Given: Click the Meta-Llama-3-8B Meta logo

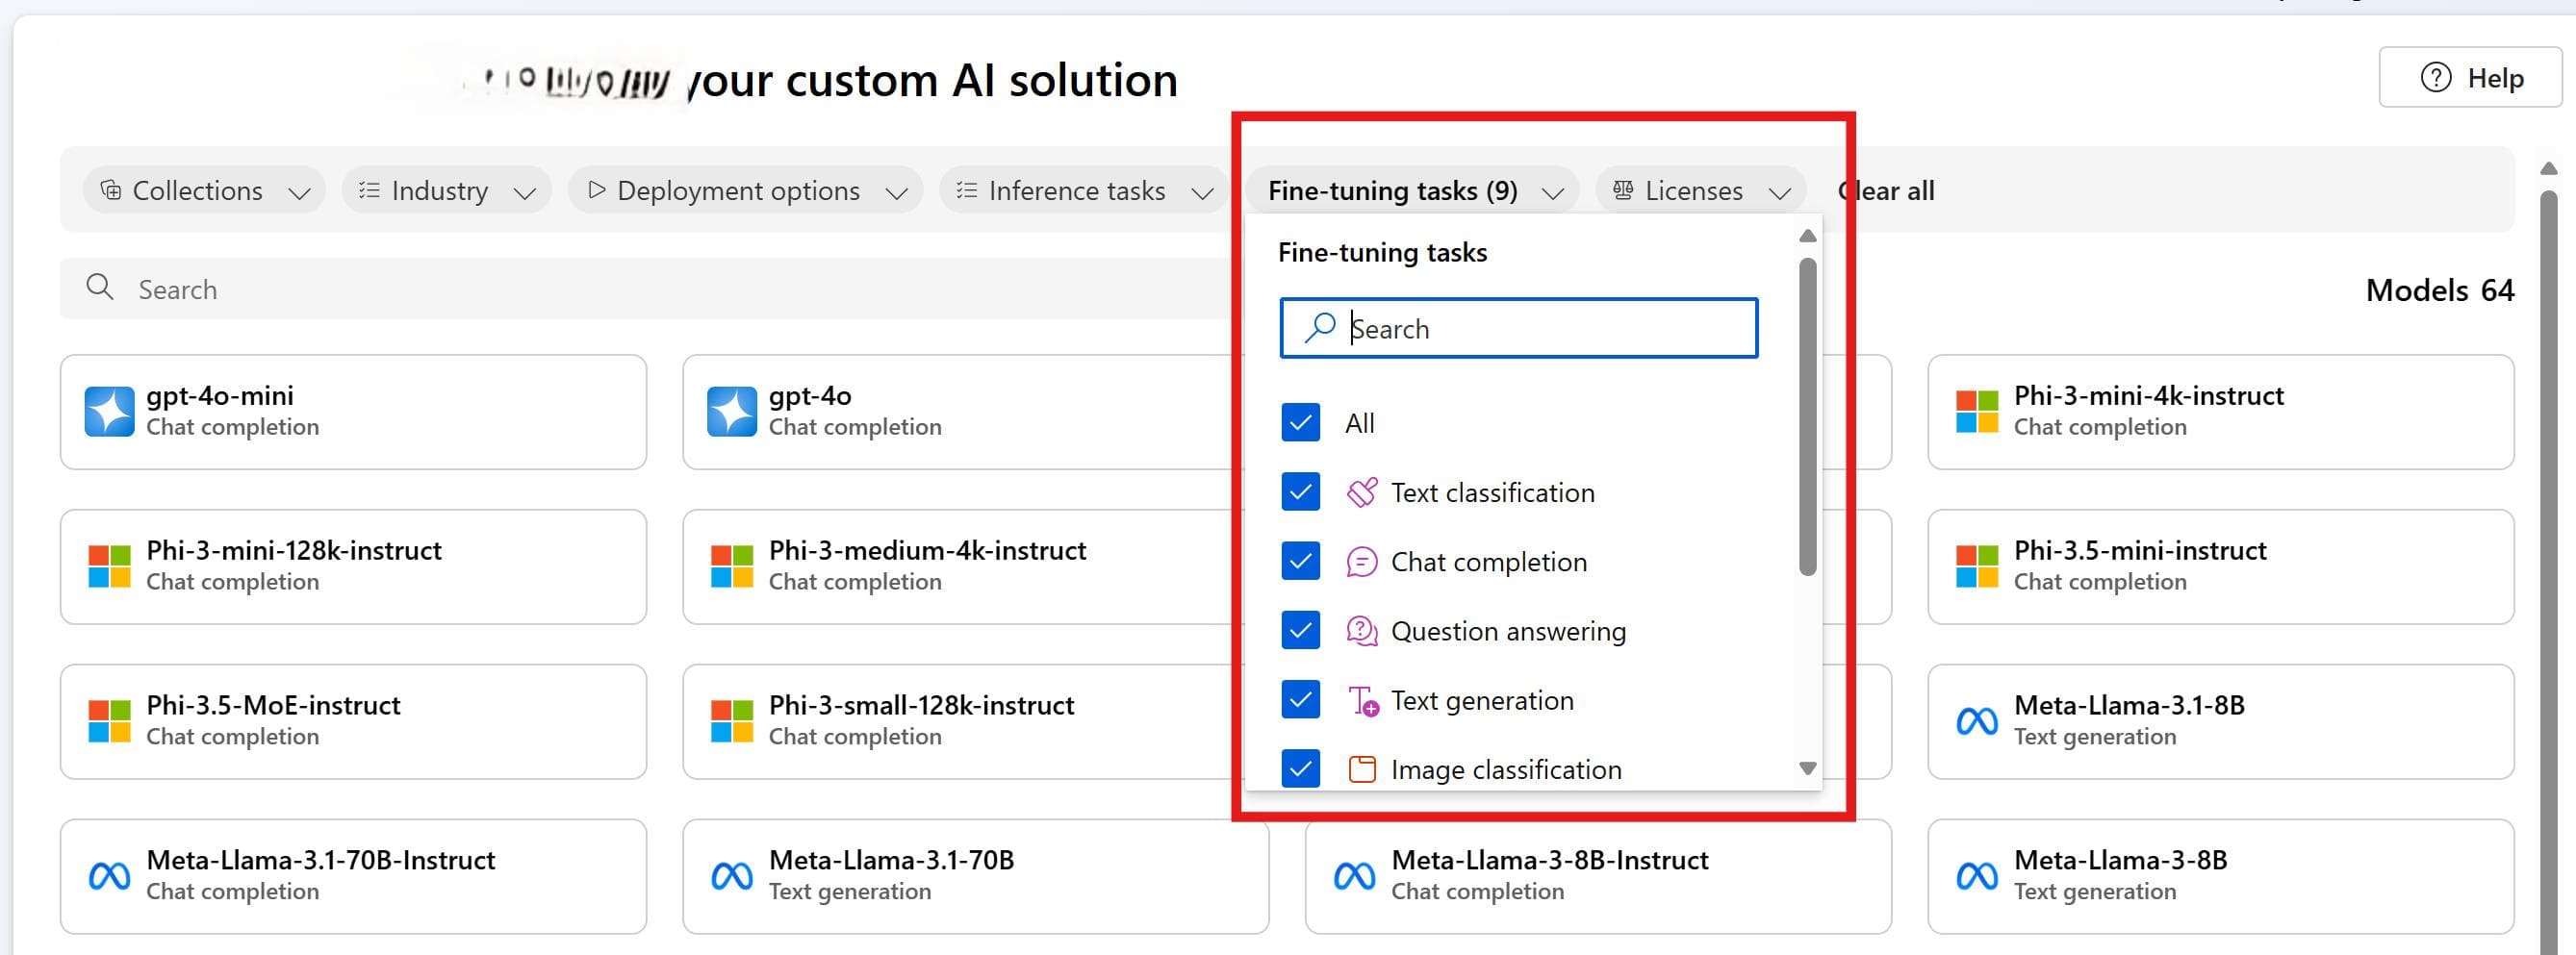Looking at the screenshot, I should tap(1977, 876).
